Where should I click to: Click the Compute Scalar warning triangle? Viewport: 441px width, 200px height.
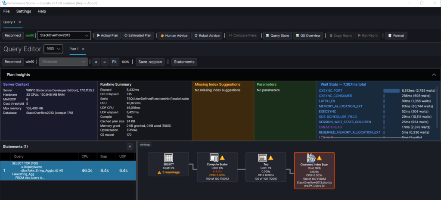222,158
